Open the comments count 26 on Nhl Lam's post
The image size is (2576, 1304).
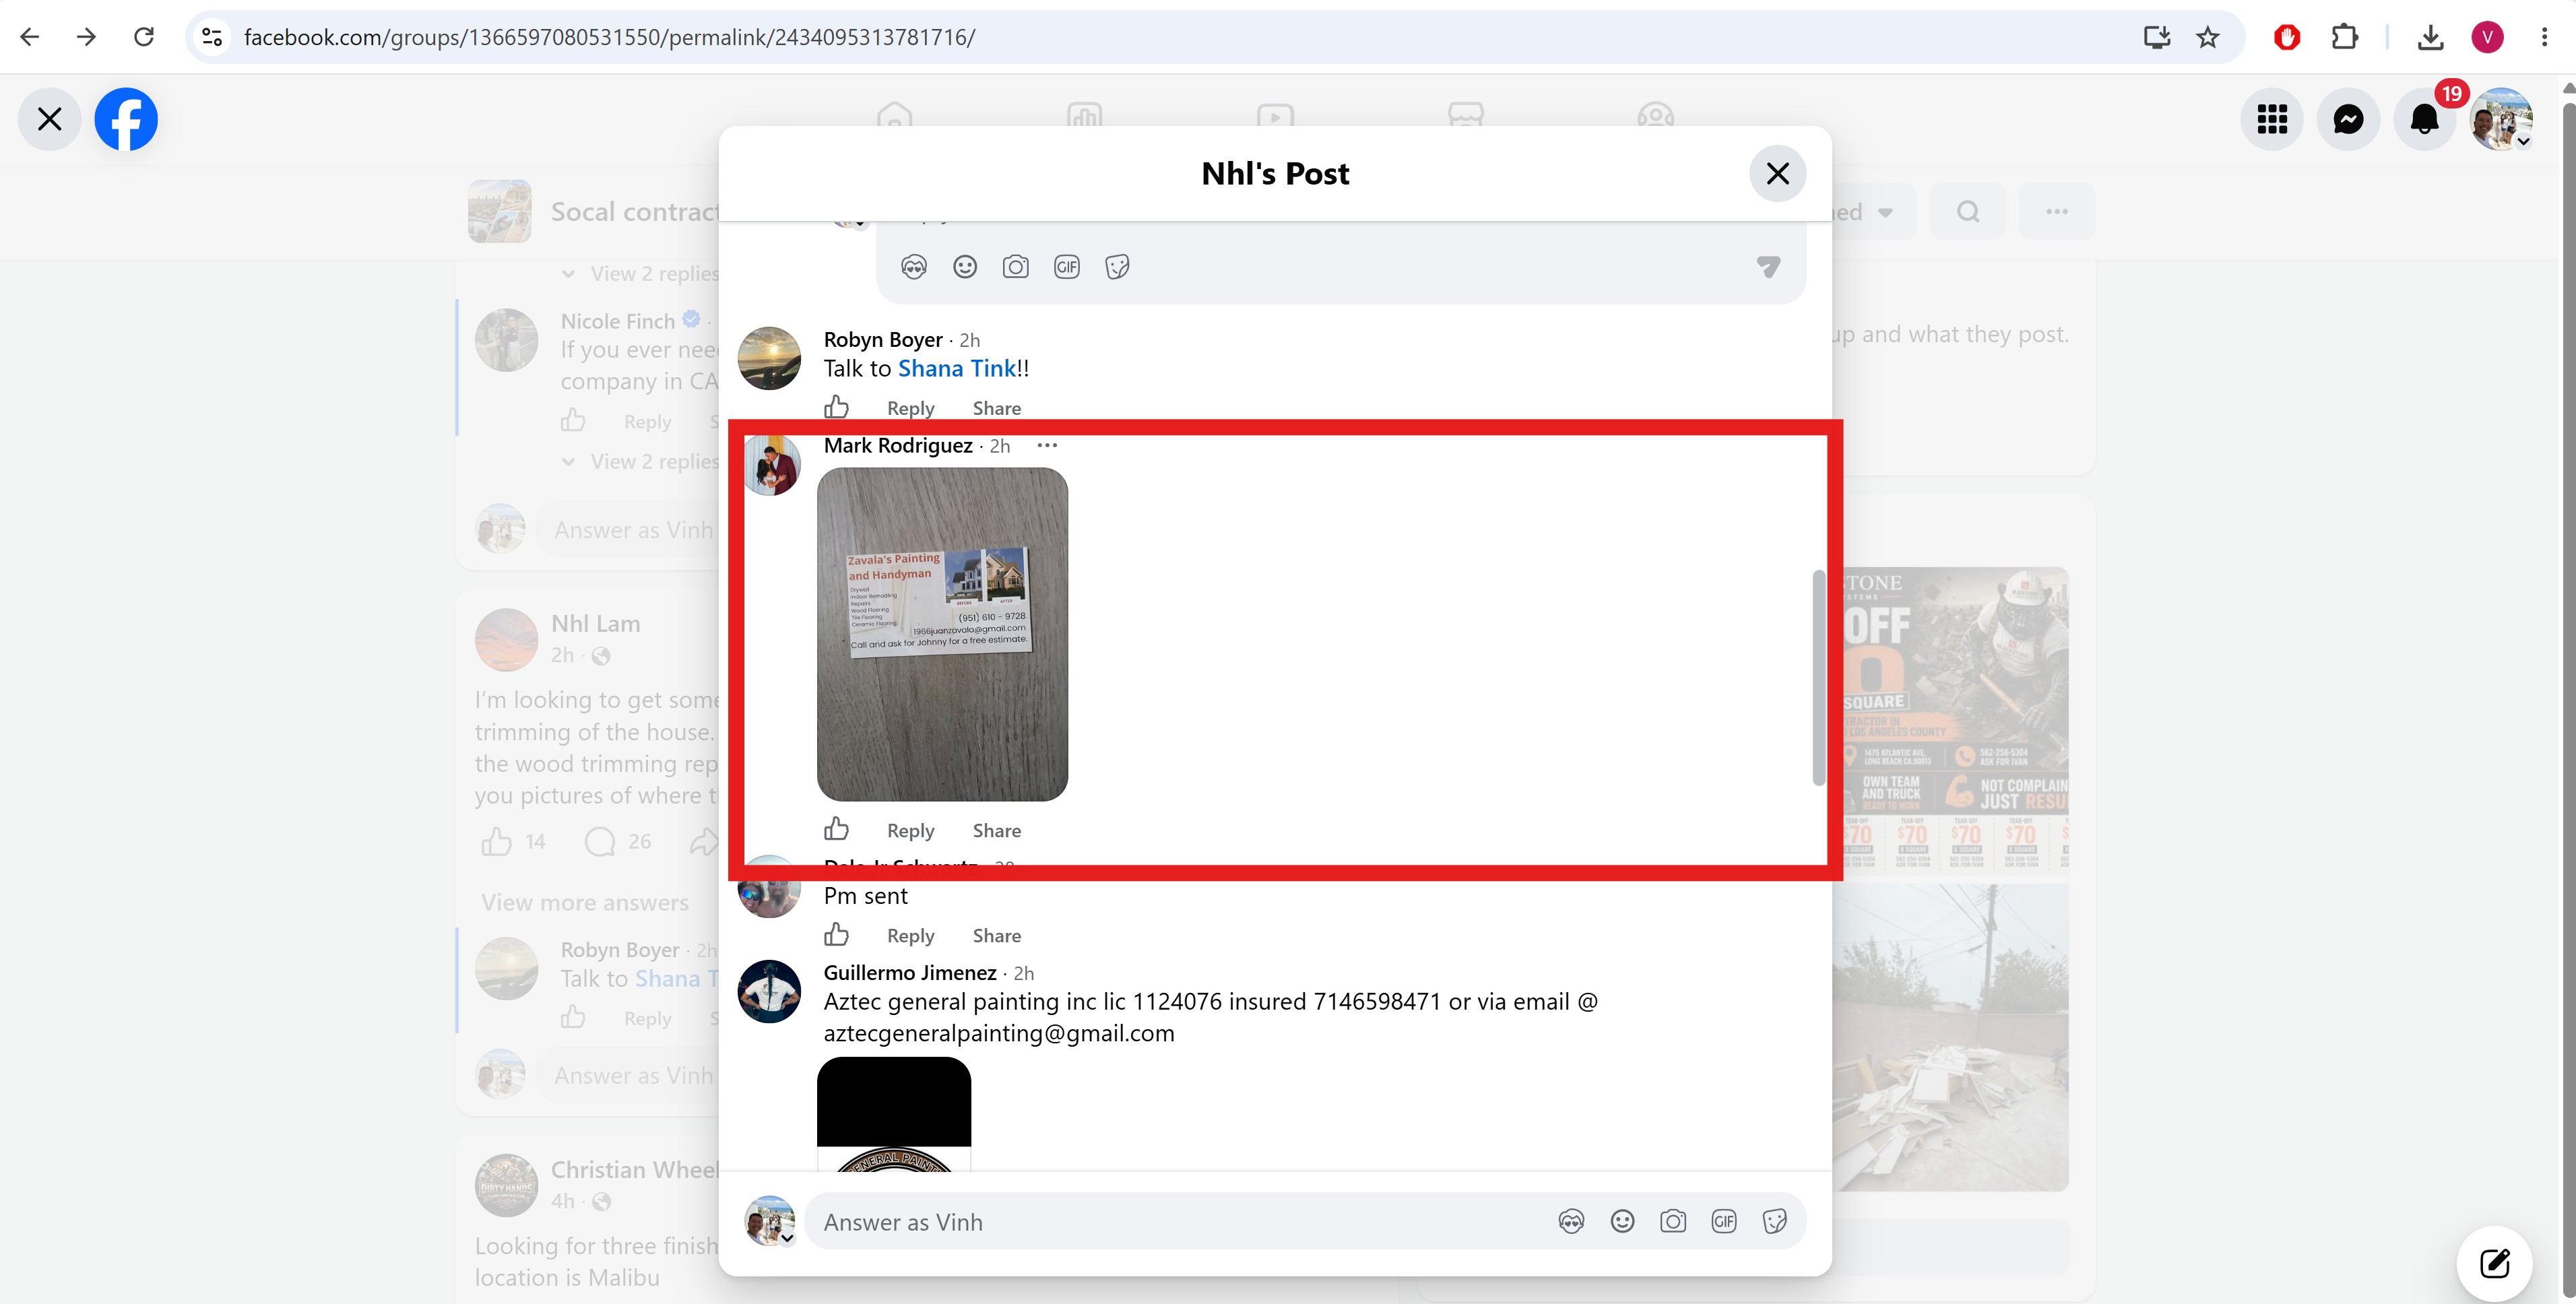618,841
